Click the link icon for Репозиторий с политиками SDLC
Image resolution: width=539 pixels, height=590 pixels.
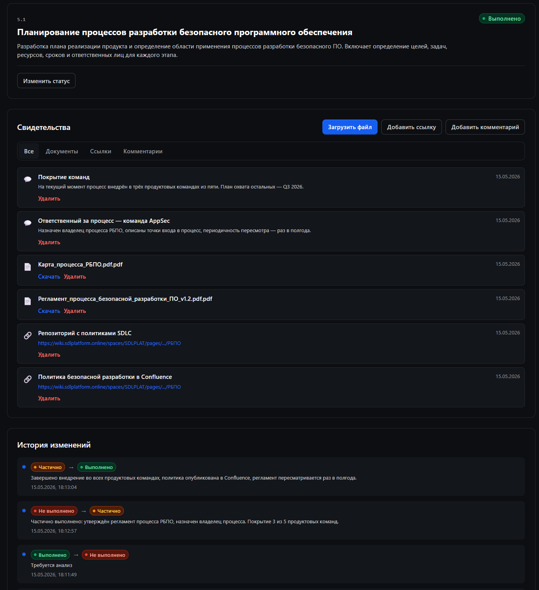pos(28,336)
